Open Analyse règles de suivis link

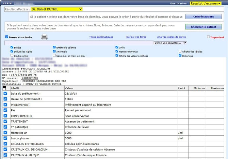tap(172, 37)
